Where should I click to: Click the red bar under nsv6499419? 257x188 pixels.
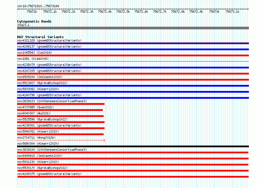(x=133, y=159)
